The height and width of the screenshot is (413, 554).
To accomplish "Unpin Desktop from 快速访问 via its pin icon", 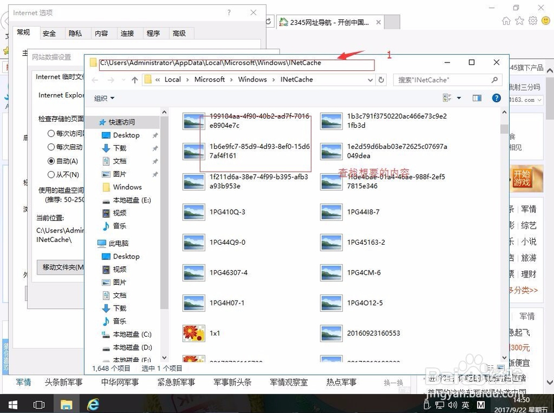I will [x=156, y=135].
